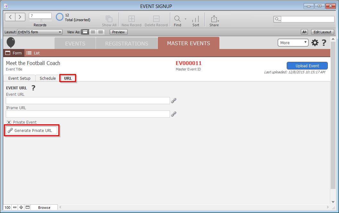Click Generate Private URL button
The height and width of the screenshot is (213, 339).
[31, 131]
